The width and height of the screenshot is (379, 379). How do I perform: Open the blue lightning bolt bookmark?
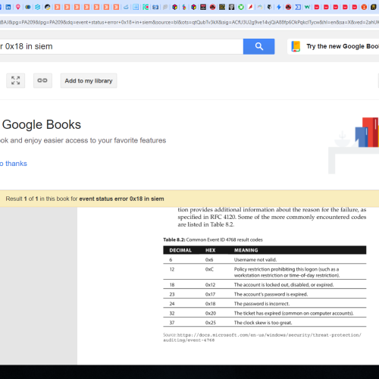coord(279,7)
